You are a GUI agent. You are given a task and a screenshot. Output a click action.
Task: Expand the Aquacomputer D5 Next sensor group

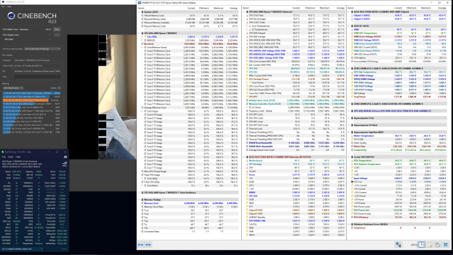[x=349, y=125]
